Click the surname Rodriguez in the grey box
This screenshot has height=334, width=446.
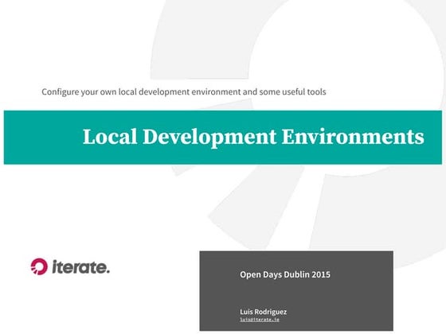pyautogui.click(x=271, y=312)
